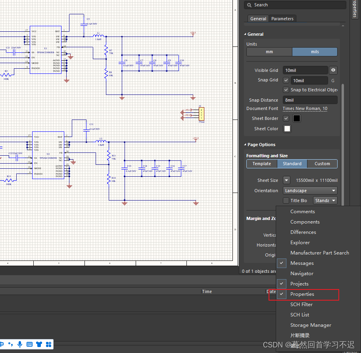Open the Orientation Landscape dropdown
The width and height of the screenshot is (361, 353).
point(310,191)
